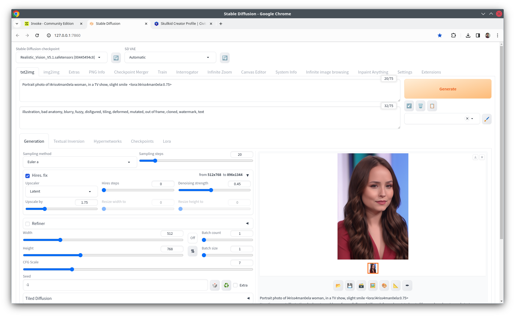The width and height of the screenshot is (515, 317).
Task: Switch to Invoke Community Edition browser tab
Action: 52,24
